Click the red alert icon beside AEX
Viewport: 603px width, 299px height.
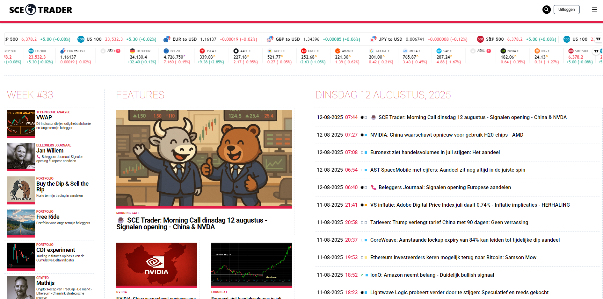click(118, 51)
